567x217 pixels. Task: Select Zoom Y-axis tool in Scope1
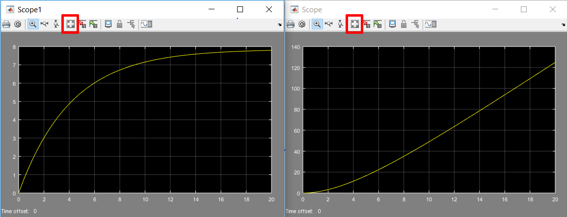(x=56, y=24)
